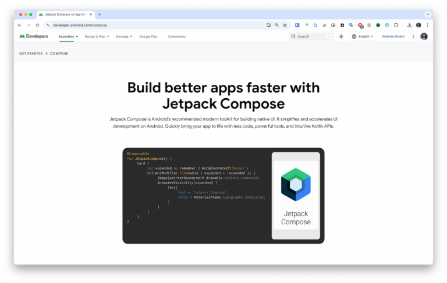Open a new browser tab
This screenshot has width=447, height=283.
tap(100, 14)
